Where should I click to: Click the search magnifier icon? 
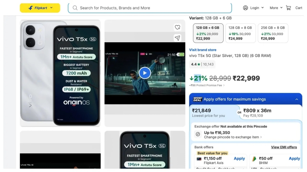(x=75, y=8)
